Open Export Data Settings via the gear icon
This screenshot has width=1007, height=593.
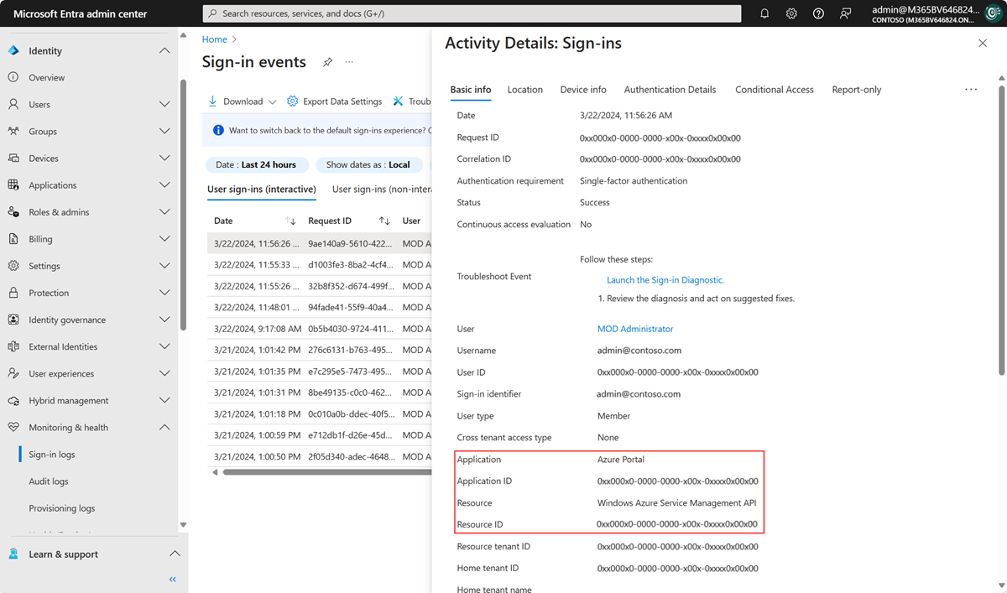292,101
